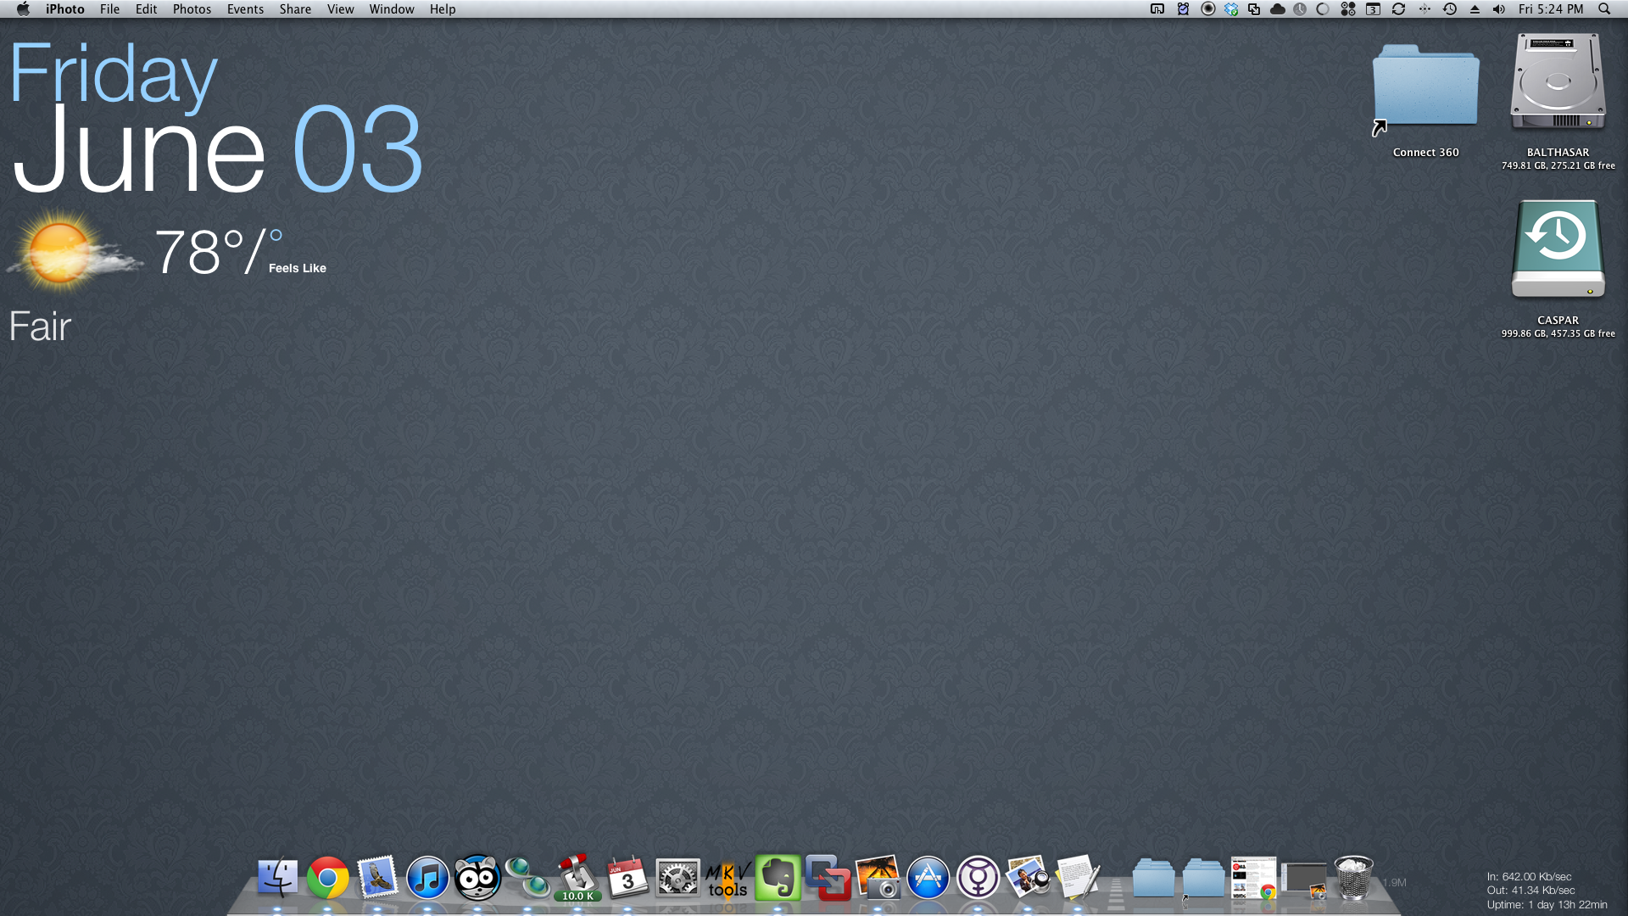Open the volume control in menu bar
1628x916 pixels.
click(1499, 9)
